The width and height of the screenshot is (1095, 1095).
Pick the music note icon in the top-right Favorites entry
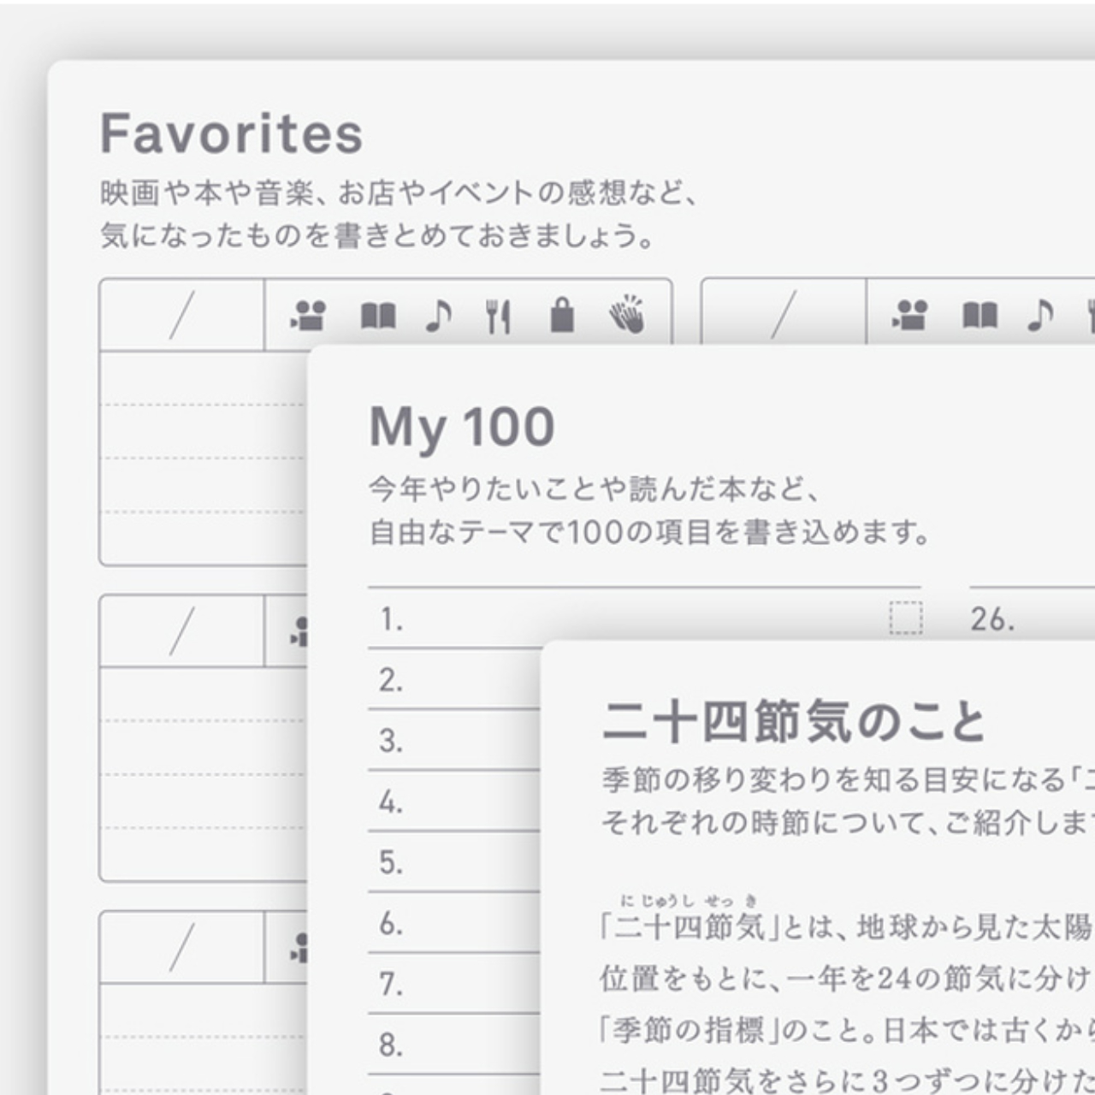(1039, 316)
